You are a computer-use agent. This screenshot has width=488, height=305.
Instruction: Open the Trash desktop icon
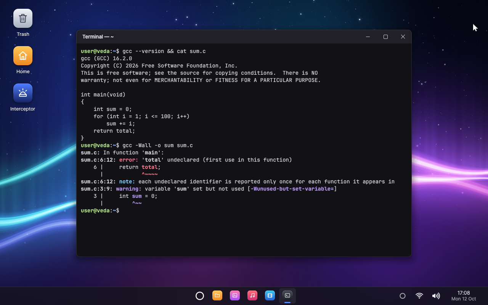click(23, 18)
